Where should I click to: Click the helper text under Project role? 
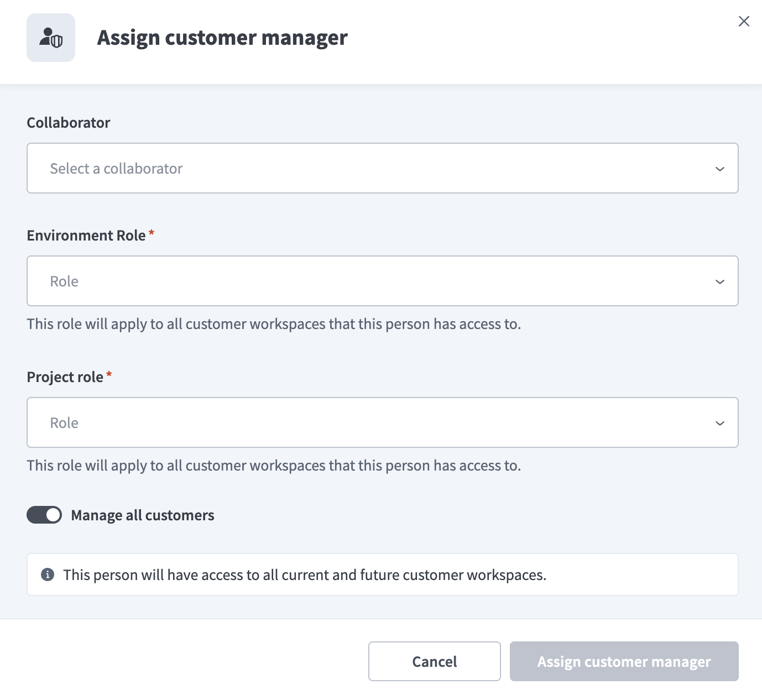[x=274, y=466]
